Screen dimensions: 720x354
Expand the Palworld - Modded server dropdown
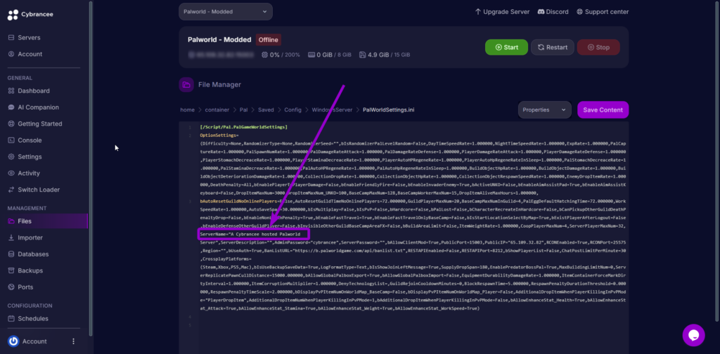pyautogui.click(x=225, y=12)
